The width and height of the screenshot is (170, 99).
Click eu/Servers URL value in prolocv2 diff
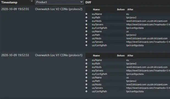pyautogui.click(x=148, y=25)
